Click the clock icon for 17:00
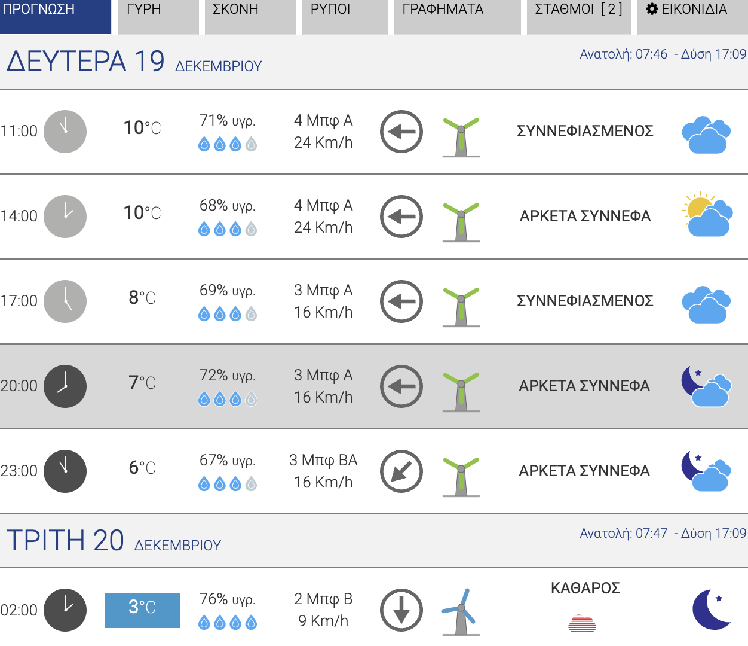The height and width of the screenshot is (646, 748). pos(65,301)
